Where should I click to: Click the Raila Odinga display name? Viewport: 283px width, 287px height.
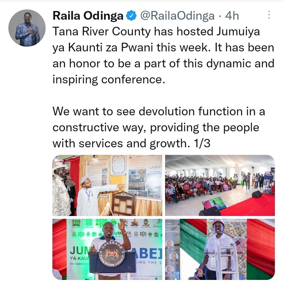point(88,16)
